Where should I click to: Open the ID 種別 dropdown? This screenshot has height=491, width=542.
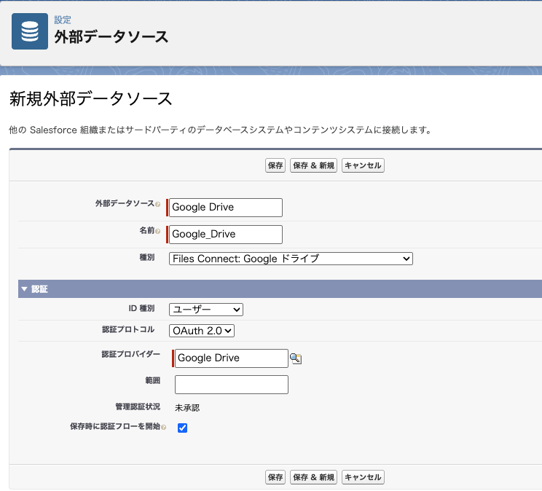tap(206, 310)
